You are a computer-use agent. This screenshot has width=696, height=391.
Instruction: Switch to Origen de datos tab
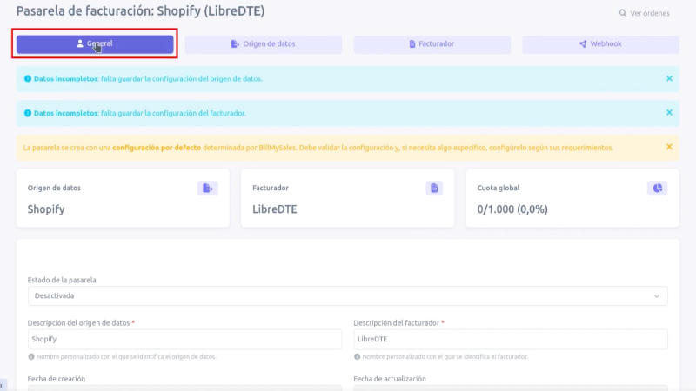coord(264,44)
